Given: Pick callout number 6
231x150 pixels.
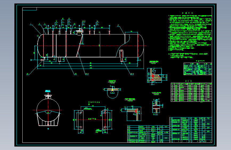Looking at the screenshot, I should click(63, 24).
